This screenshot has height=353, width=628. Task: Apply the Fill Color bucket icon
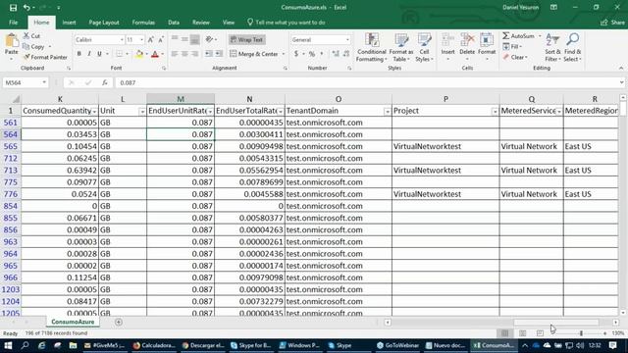coord(139,54)
